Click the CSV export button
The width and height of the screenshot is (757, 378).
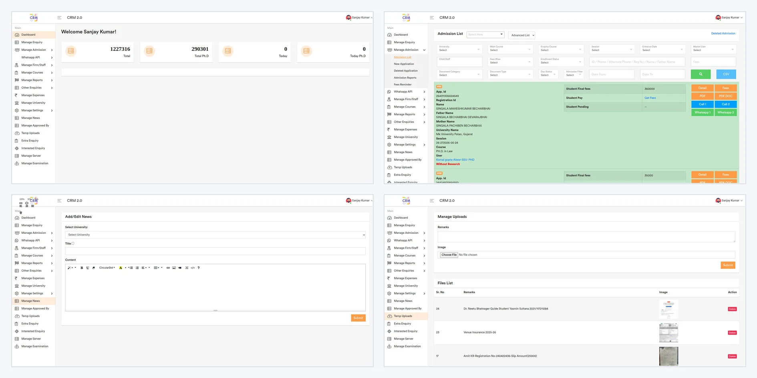726,74
